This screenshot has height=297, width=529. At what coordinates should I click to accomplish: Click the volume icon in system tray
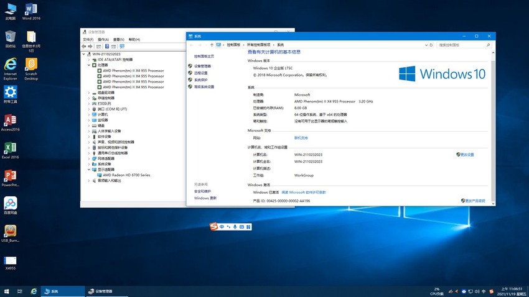477,291
